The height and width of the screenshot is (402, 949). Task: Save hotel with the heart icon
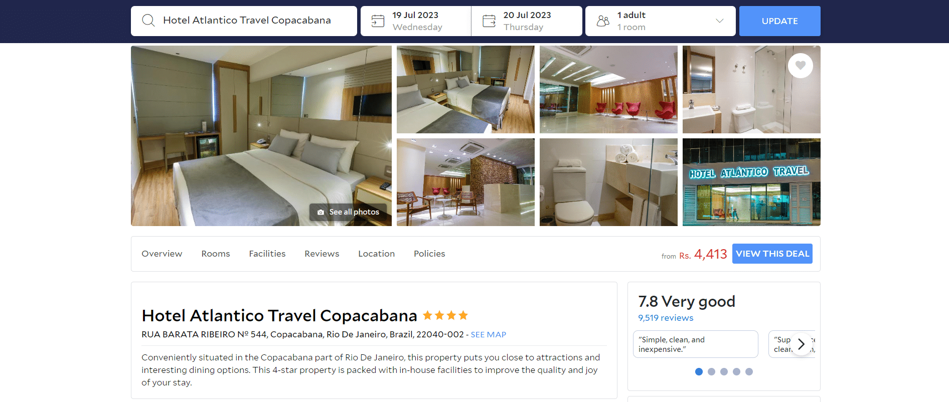(801, 65)
